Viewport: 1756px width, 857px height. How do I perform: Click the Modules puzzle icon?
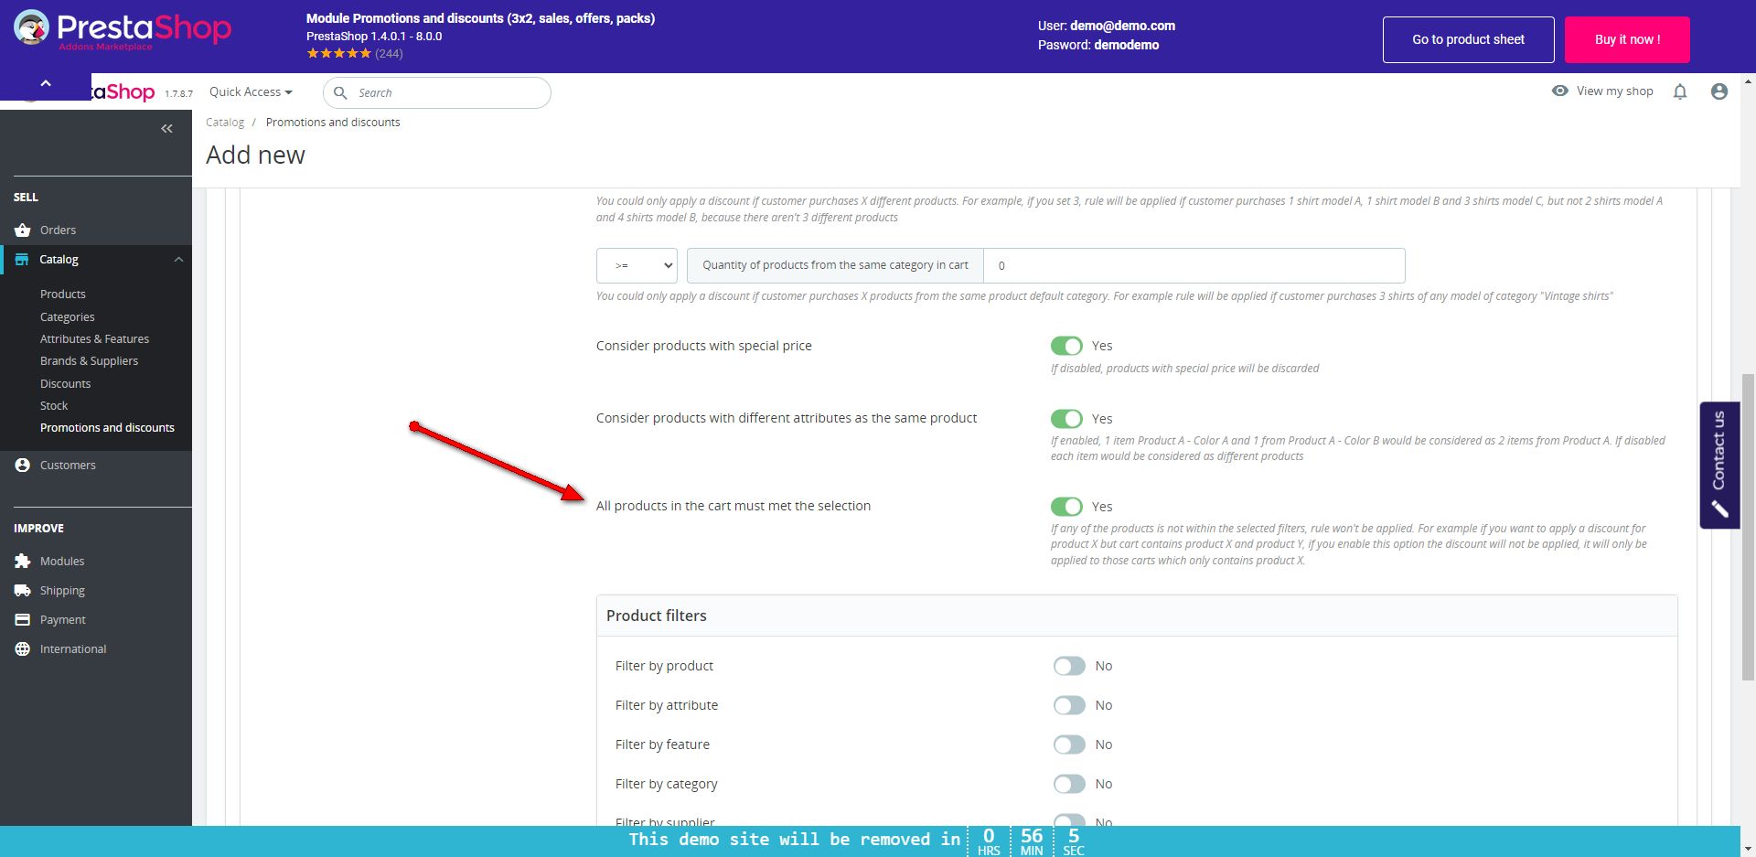[x=23, y=561]
